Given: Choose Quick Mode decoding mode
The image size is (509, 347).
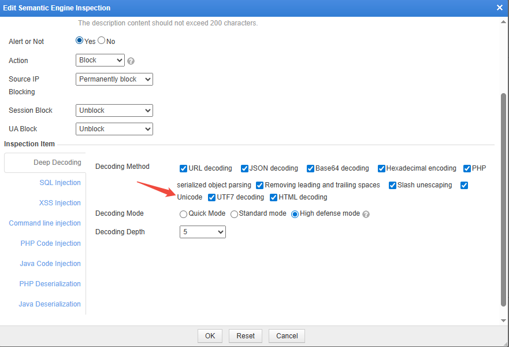Looking at the screenshot, I should [x=184, y=214].
